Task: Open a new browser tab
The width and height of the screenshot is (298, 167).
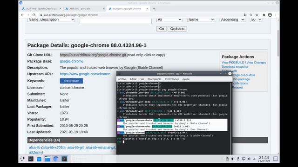Action: click(154, 8)
